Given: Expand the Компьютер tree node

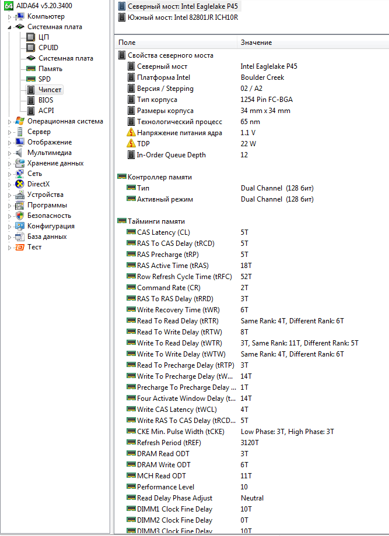Looking at the screenshot, I should tap(9, 17).
